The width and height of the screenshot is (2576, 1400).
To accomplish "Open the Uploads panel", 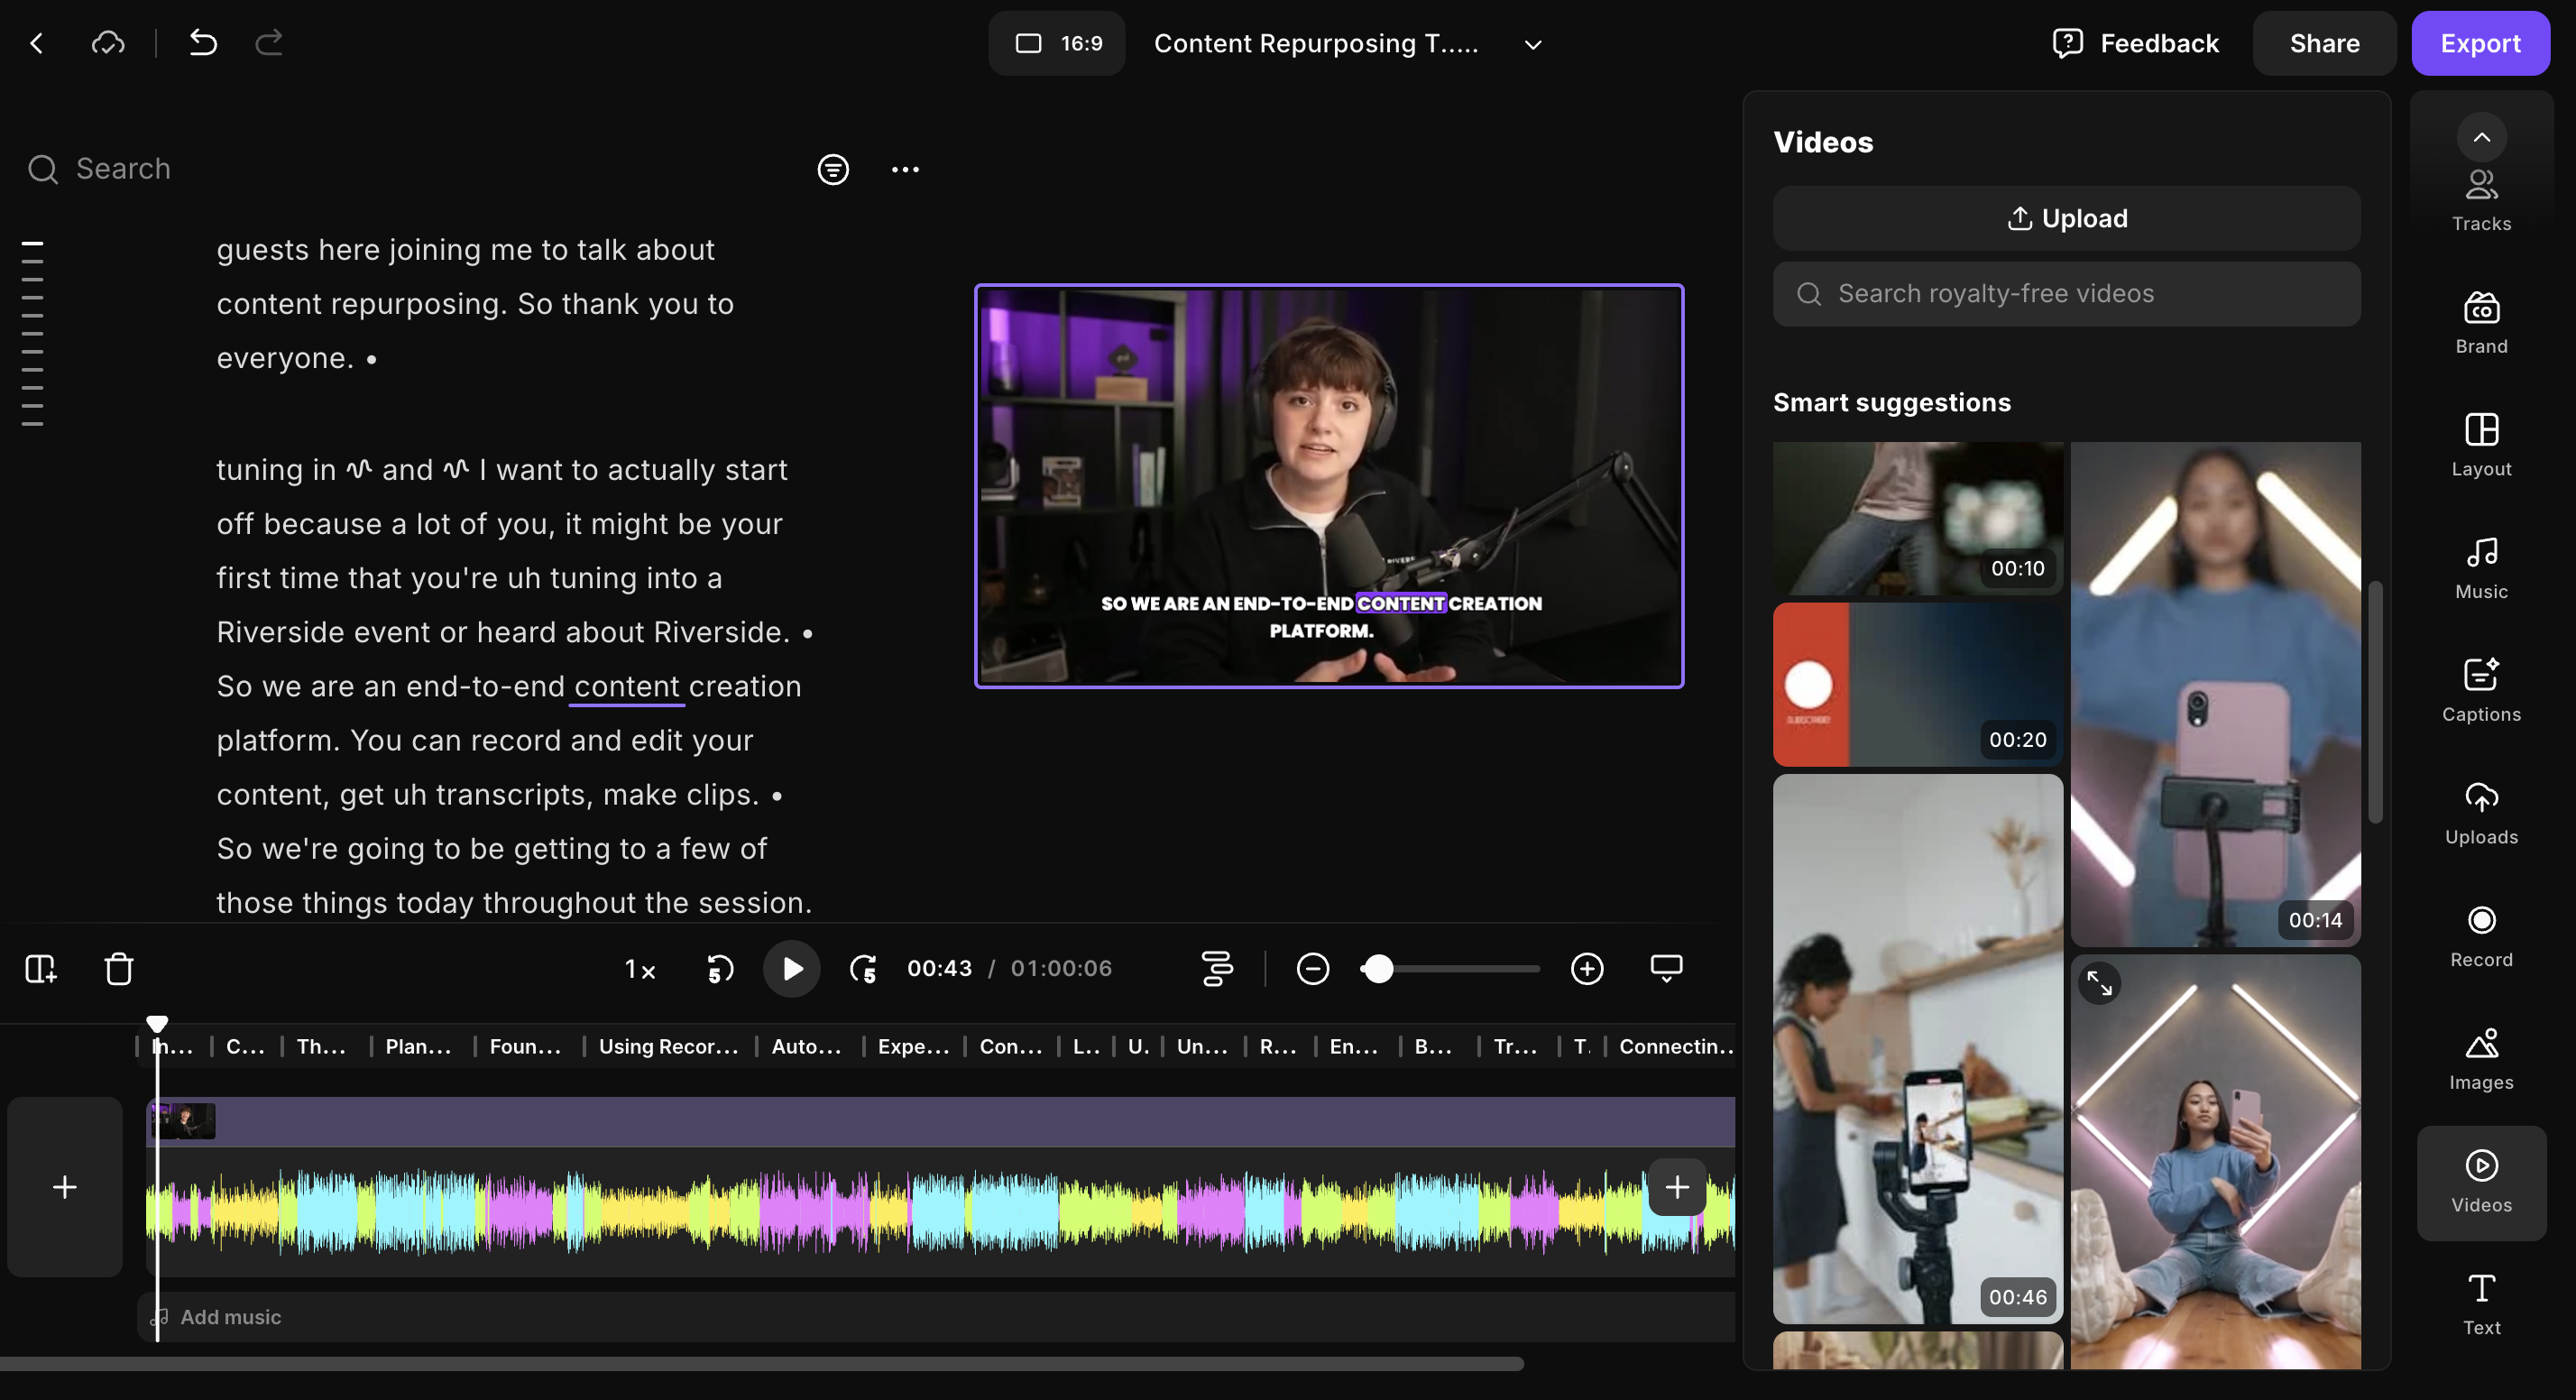I will coord(2481,813).
